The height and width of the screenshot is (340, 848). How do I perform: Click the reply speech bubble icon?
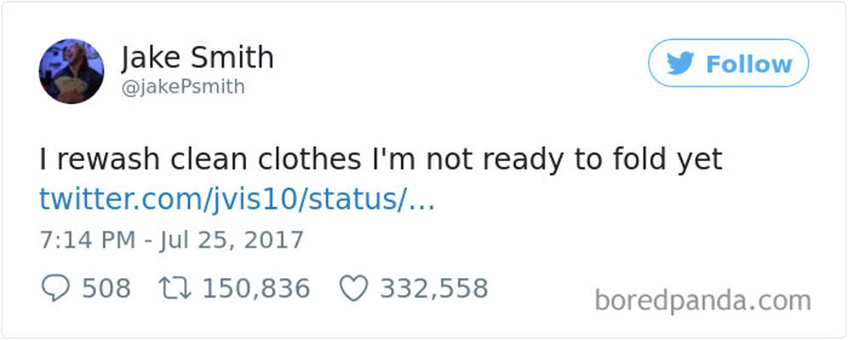[55, 288]
